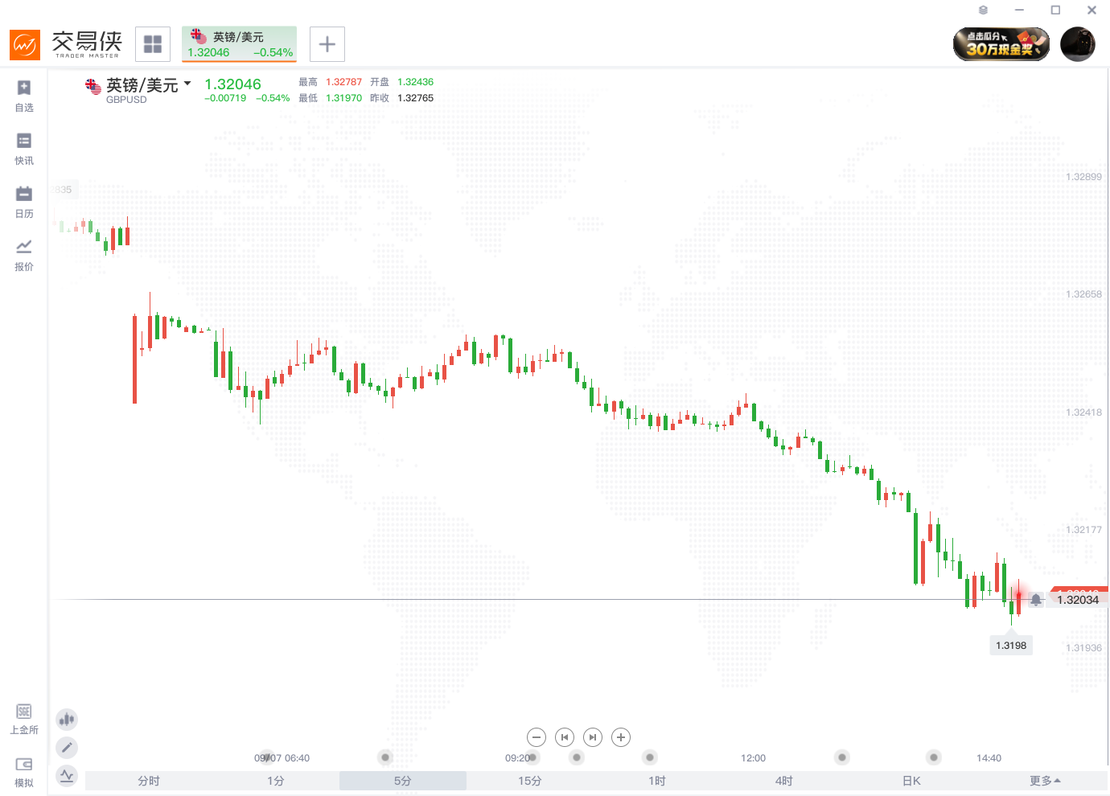Open the user profile avatar
Screen dimensions: 1110x796
tap(1078, 44)
